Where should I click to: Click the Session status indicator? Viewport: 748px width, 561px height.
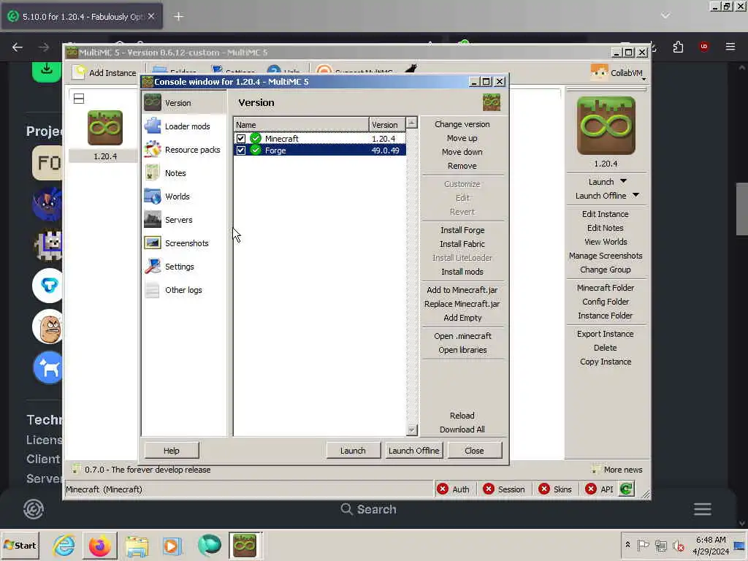click(504, 489)
